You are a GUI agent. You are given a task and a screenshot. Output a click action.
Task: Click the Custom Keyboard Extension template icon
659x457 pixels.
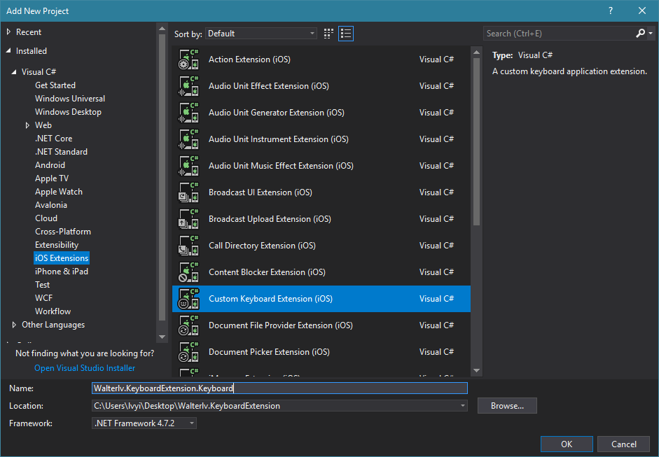pyautogui.click(x=188, y=299)
